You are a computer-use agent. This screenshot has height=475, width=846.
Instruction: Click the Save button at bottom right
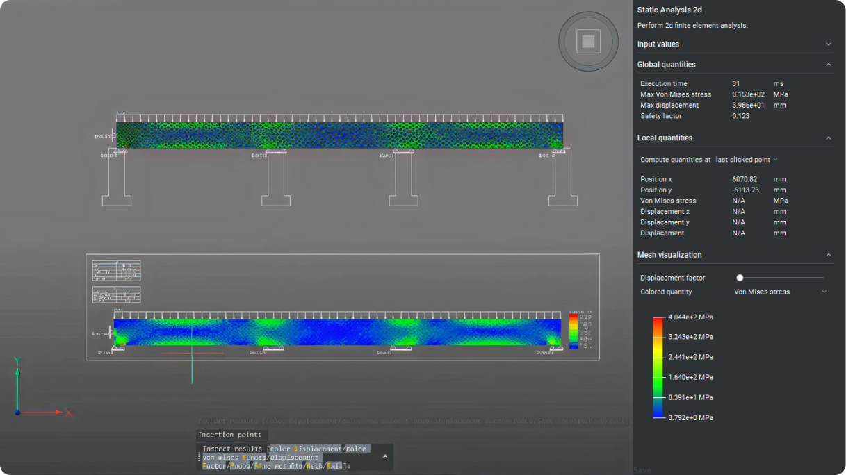coord(642,470)
